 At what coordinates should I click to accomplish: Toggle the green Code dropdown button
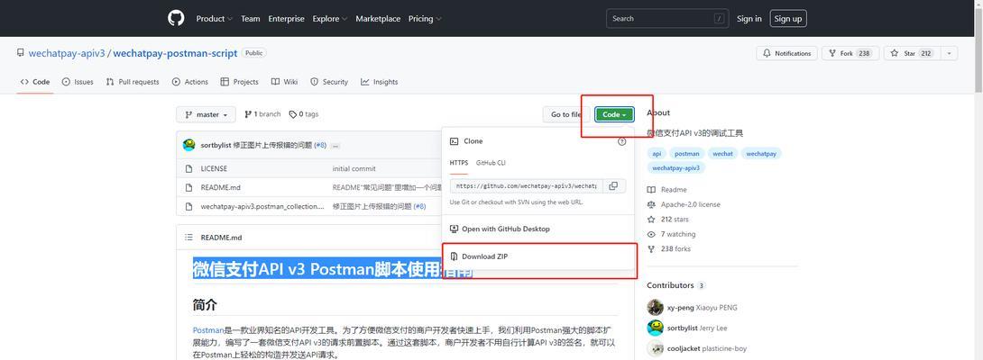(614, 114)
